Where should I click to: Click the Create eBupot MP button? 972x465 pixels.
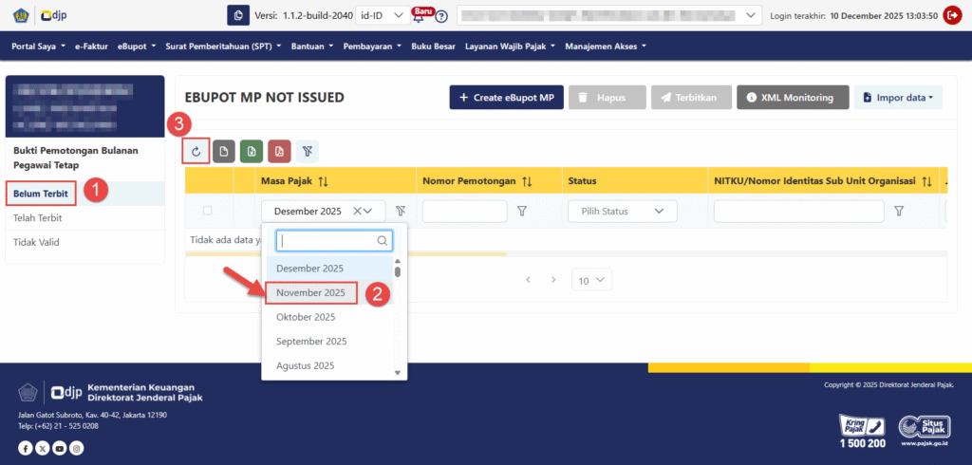click(x=507, y=98)
